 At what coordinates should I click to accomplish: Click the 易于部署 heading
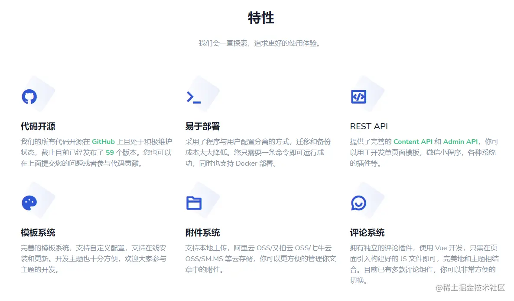point(202,126)
